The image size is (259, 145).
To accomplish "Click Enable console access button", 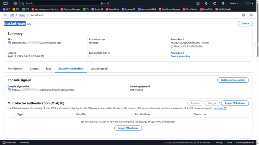I will click(x=233, y=80).
